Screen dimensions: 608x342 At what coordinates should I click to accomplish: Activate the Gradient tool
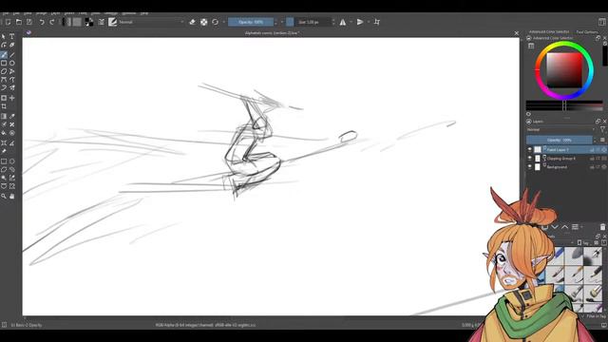point(4,116)
